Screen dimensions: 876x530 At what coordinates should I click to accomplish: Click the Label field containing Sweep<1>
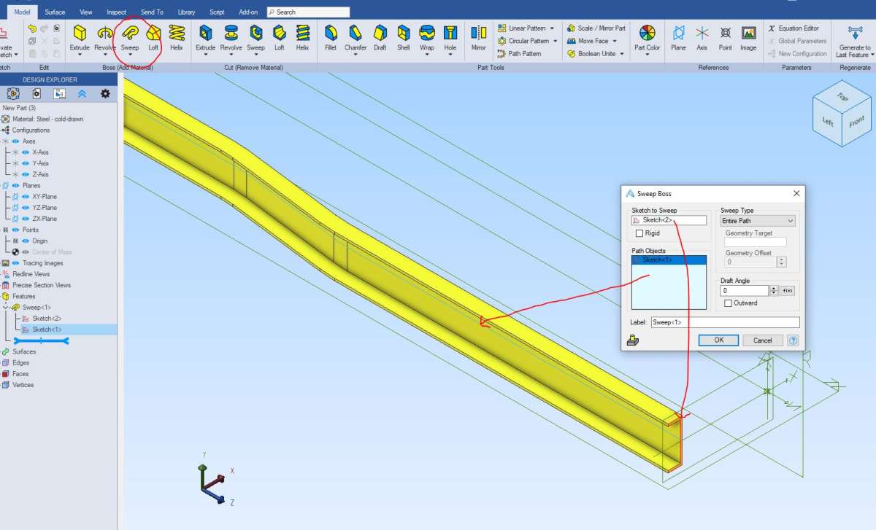pos(724,322)
